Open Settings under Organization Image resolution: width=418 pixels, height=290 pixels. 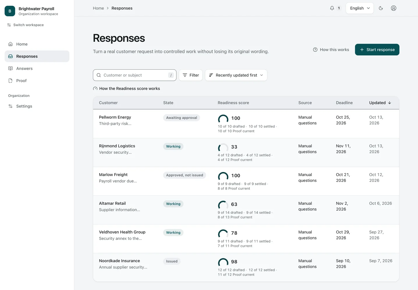pos(37,106)
